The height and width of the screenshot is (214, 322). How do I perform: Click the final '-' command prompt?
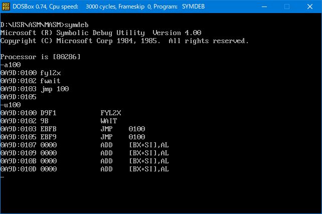click(3, 177)
